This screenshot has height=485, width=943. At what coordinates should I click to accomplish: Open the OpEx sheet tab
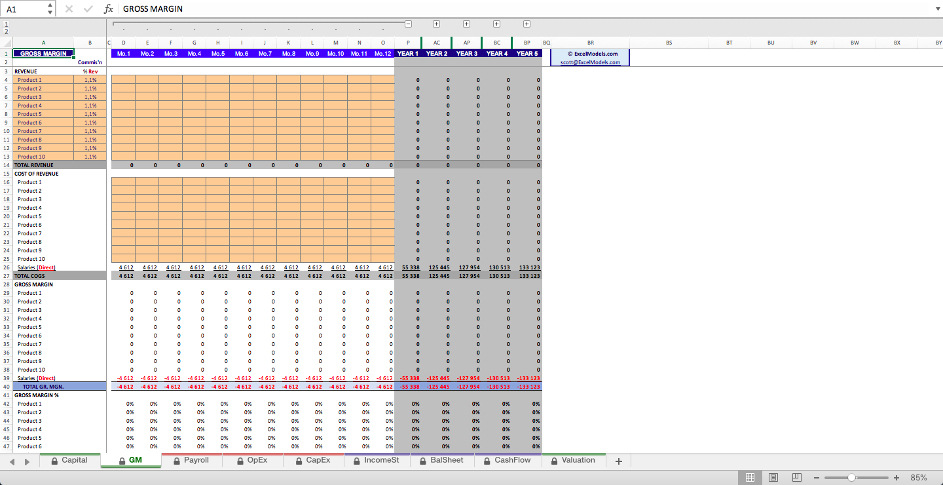click(x=252, y=461)
